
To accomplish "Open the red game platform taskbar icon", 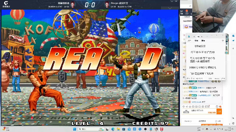I will (162, 129).
